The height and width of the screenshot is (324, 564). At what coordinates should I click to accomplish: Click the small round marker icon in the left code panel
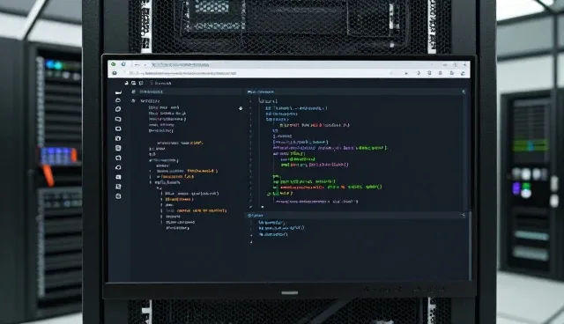(x=241, y=108)
